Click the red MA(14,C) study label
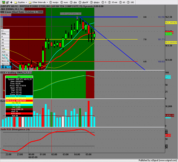 coord(6,15)
